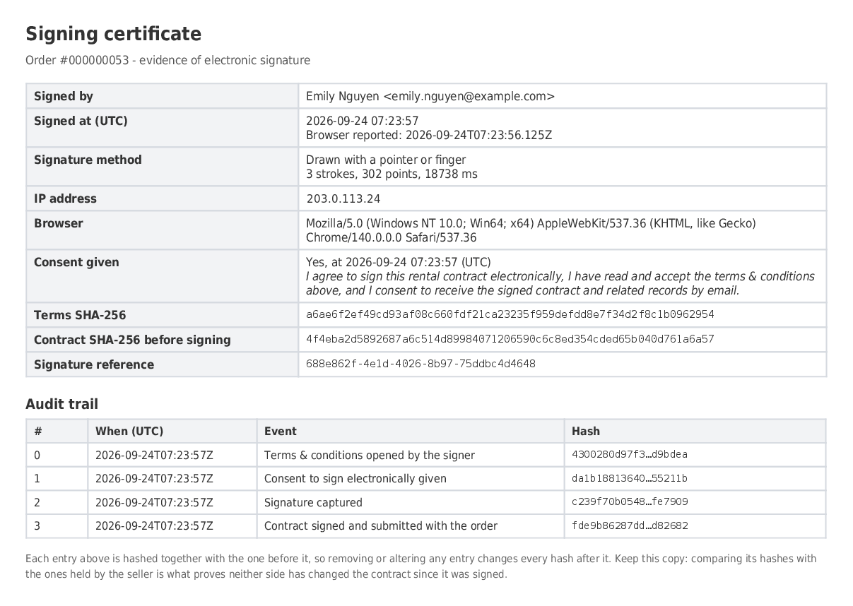853x606 pixels.
Task: Select the IP value 203.0.113.24
Action: tap(343, 199)
